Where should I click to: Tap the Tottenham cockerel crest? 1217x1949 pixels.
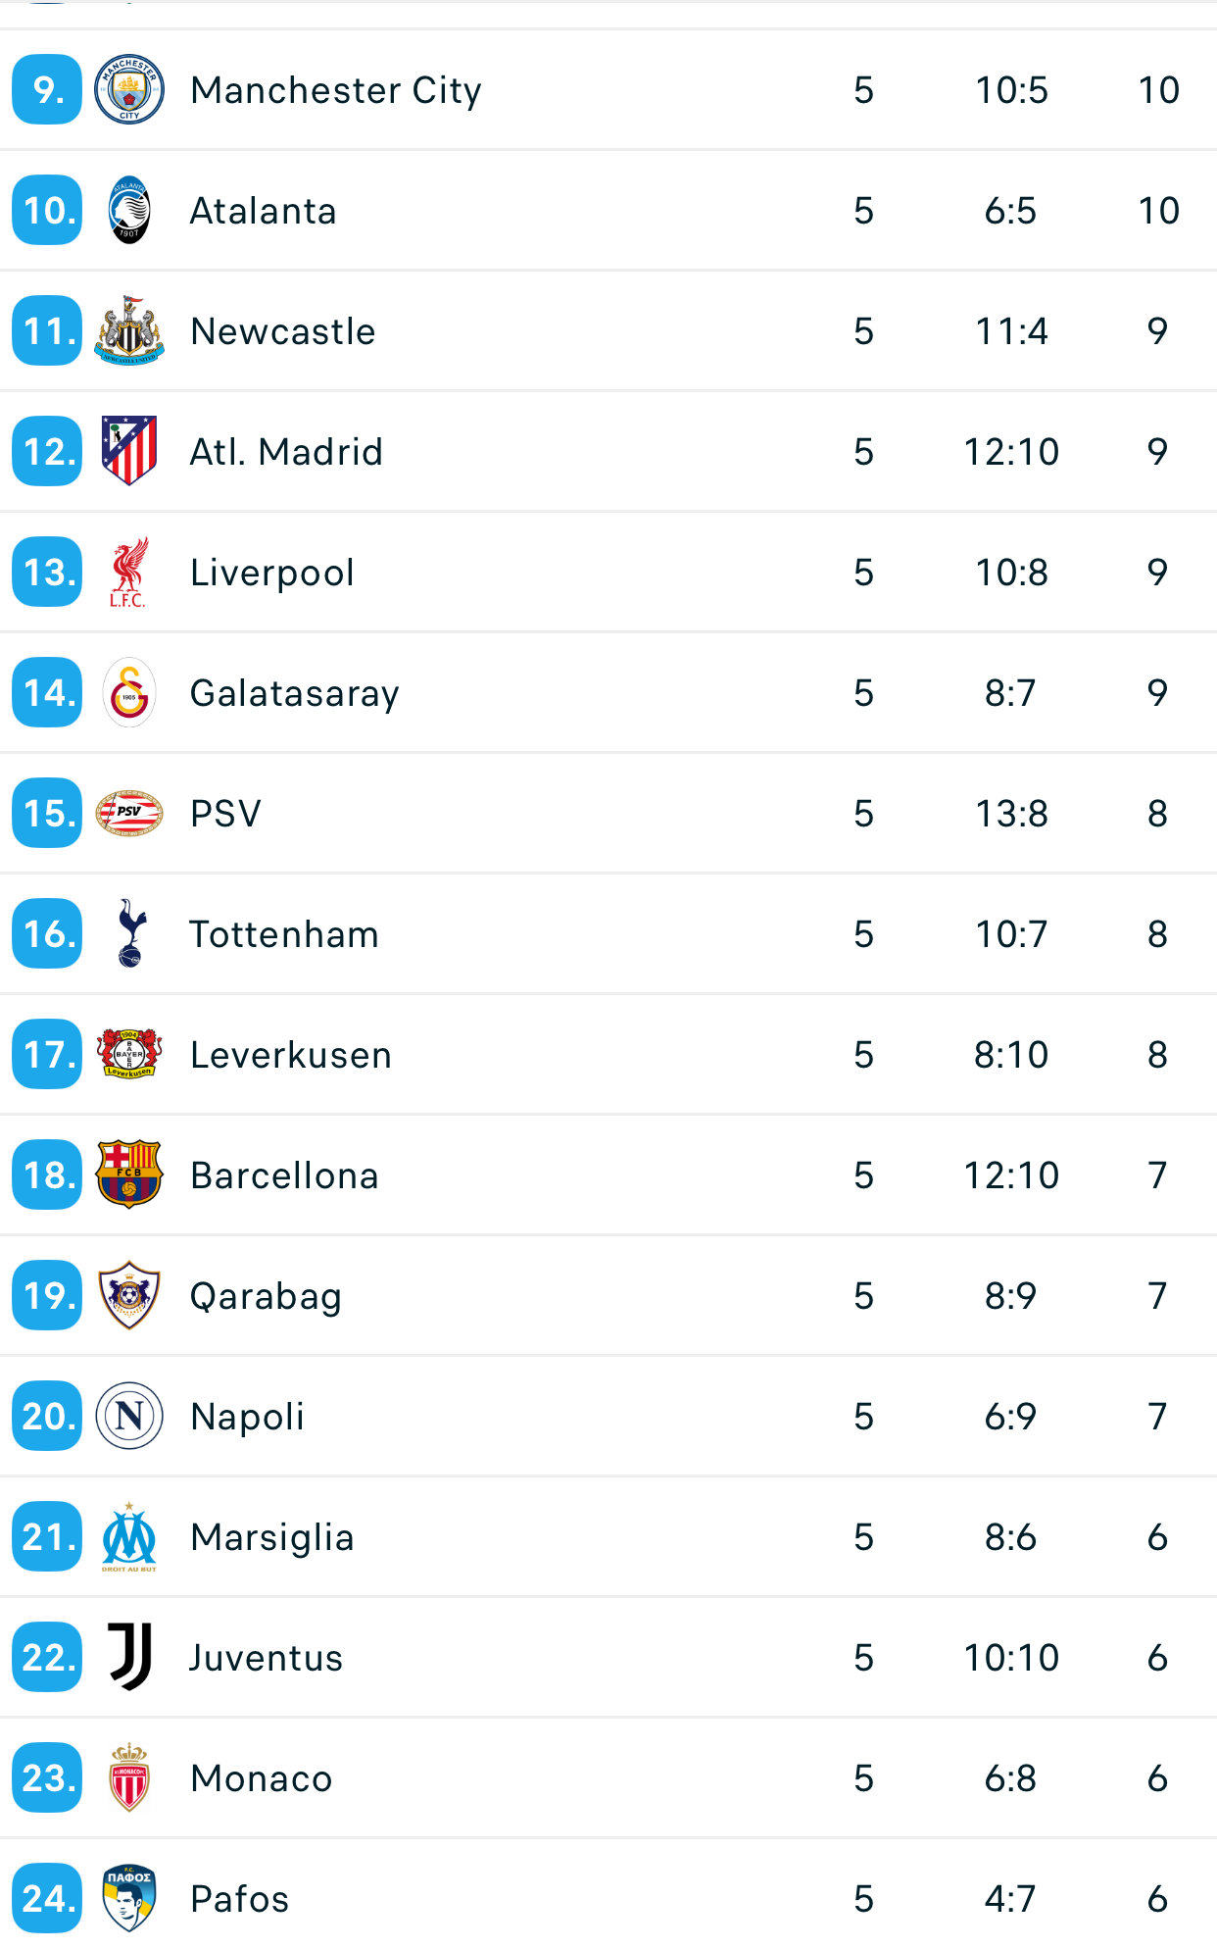click(129, 933)
